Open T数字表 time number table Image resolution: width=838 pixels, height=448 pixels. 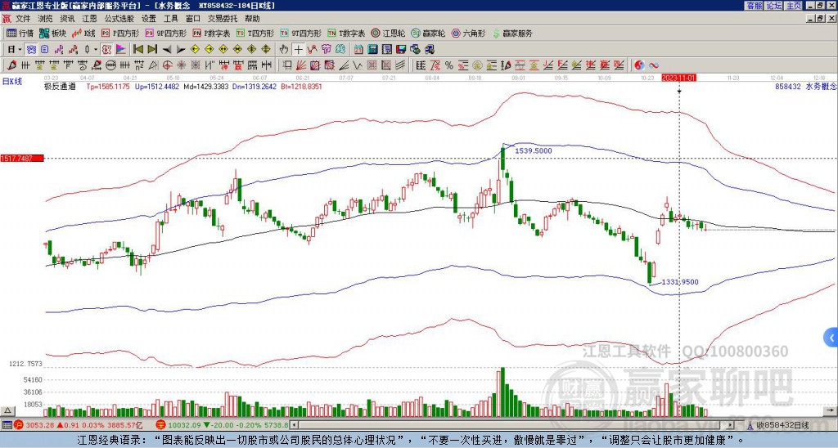point(346,33)
